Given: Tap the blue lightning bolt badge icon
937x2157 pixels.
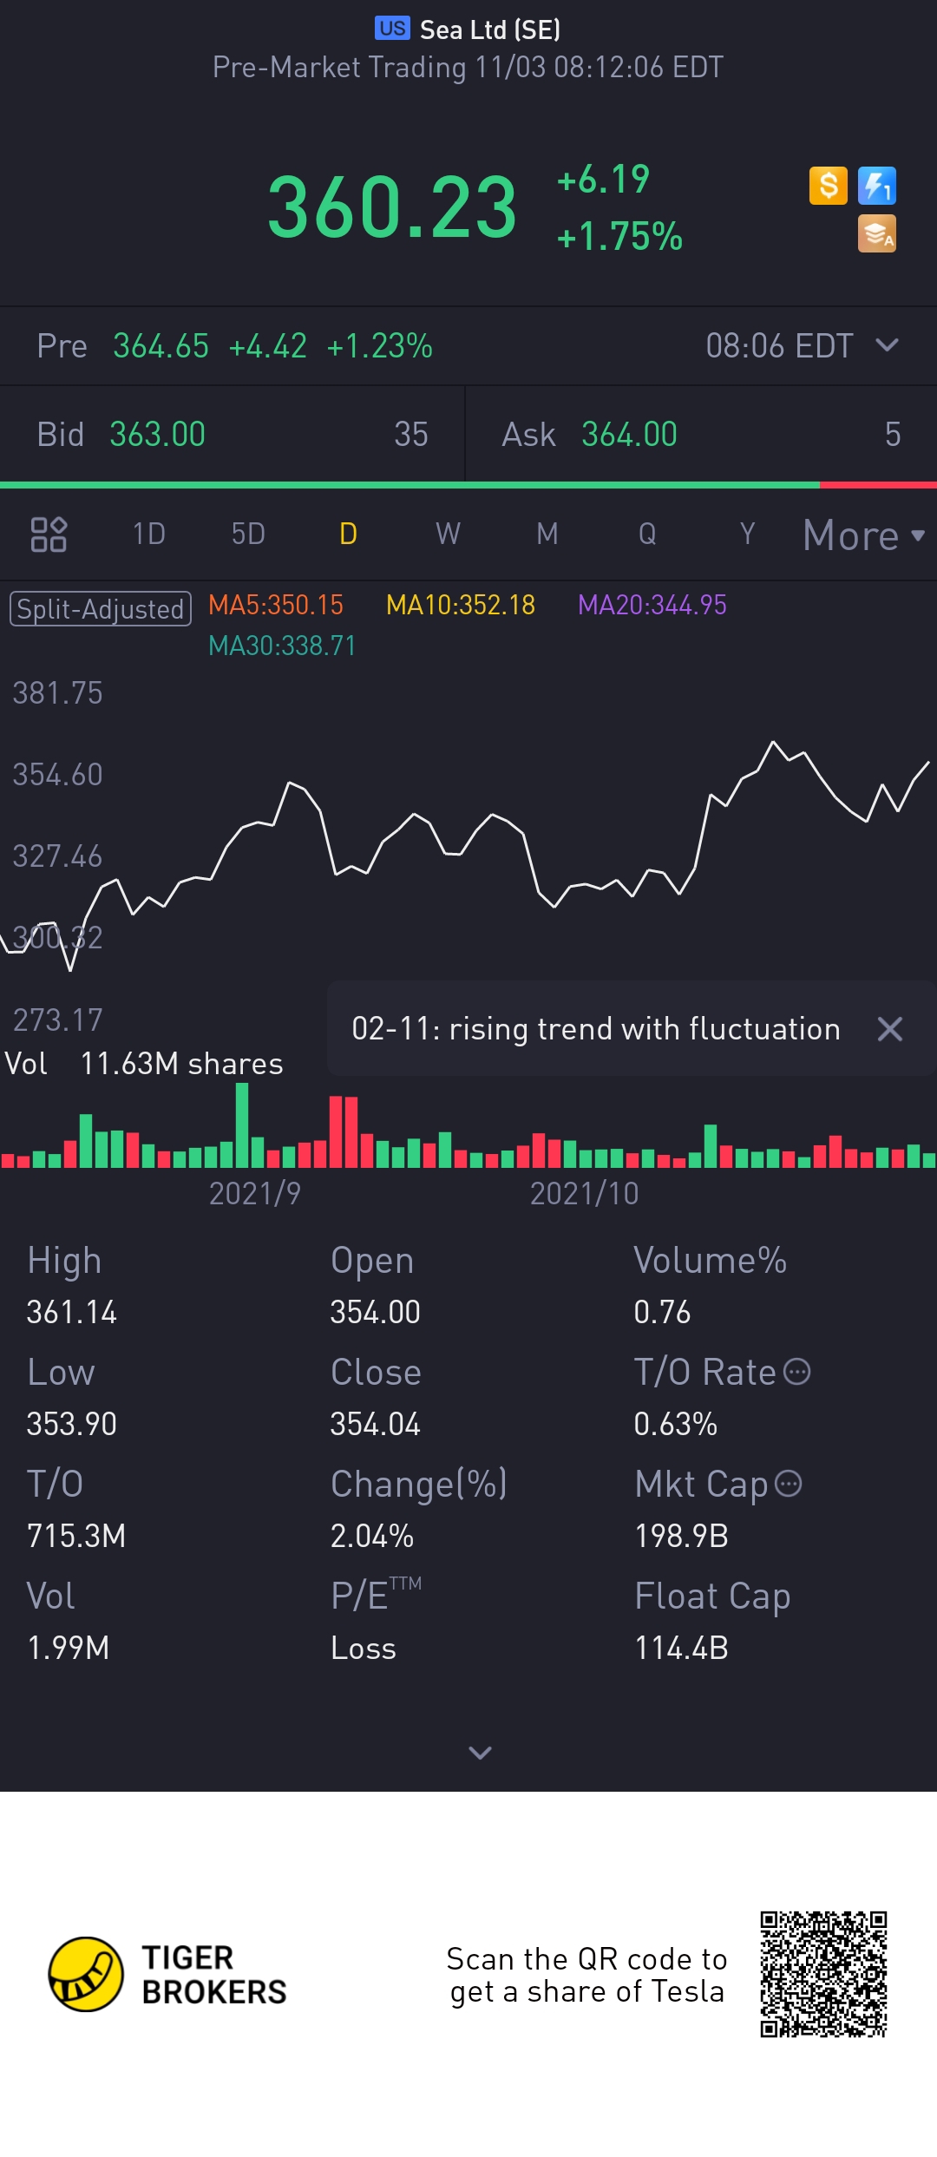Looking at the screenshot, I should [x=876, y=186].
